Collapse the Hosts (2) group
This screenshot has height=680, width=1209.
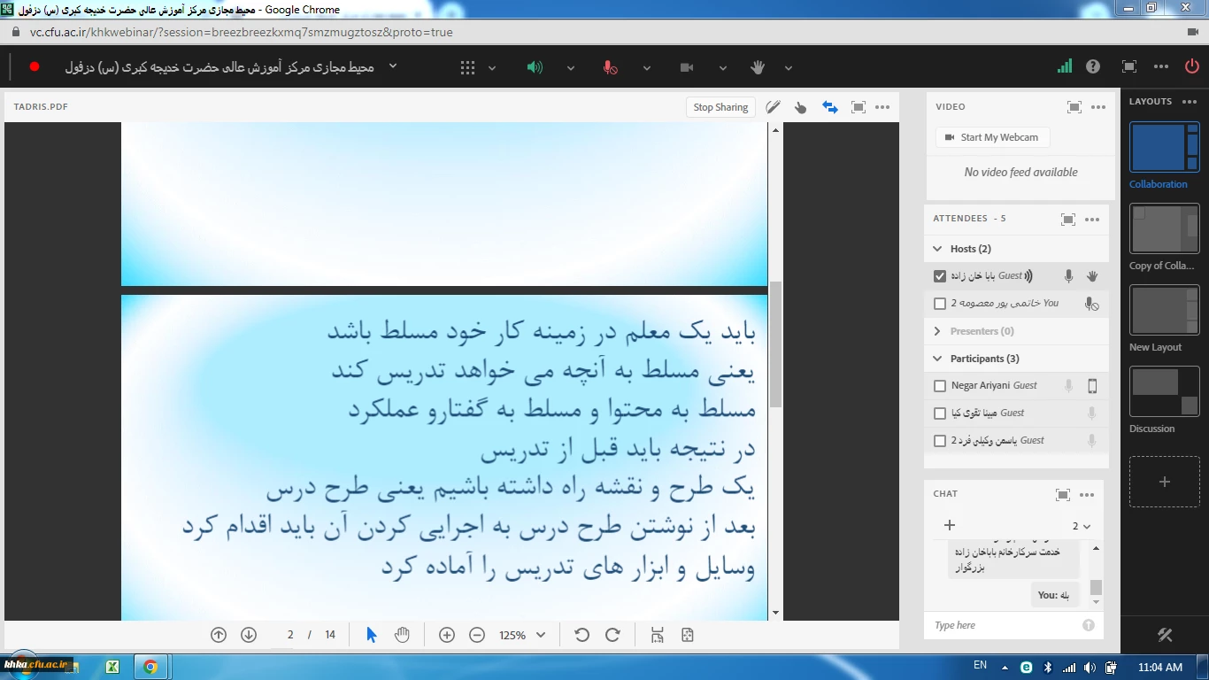937,249
